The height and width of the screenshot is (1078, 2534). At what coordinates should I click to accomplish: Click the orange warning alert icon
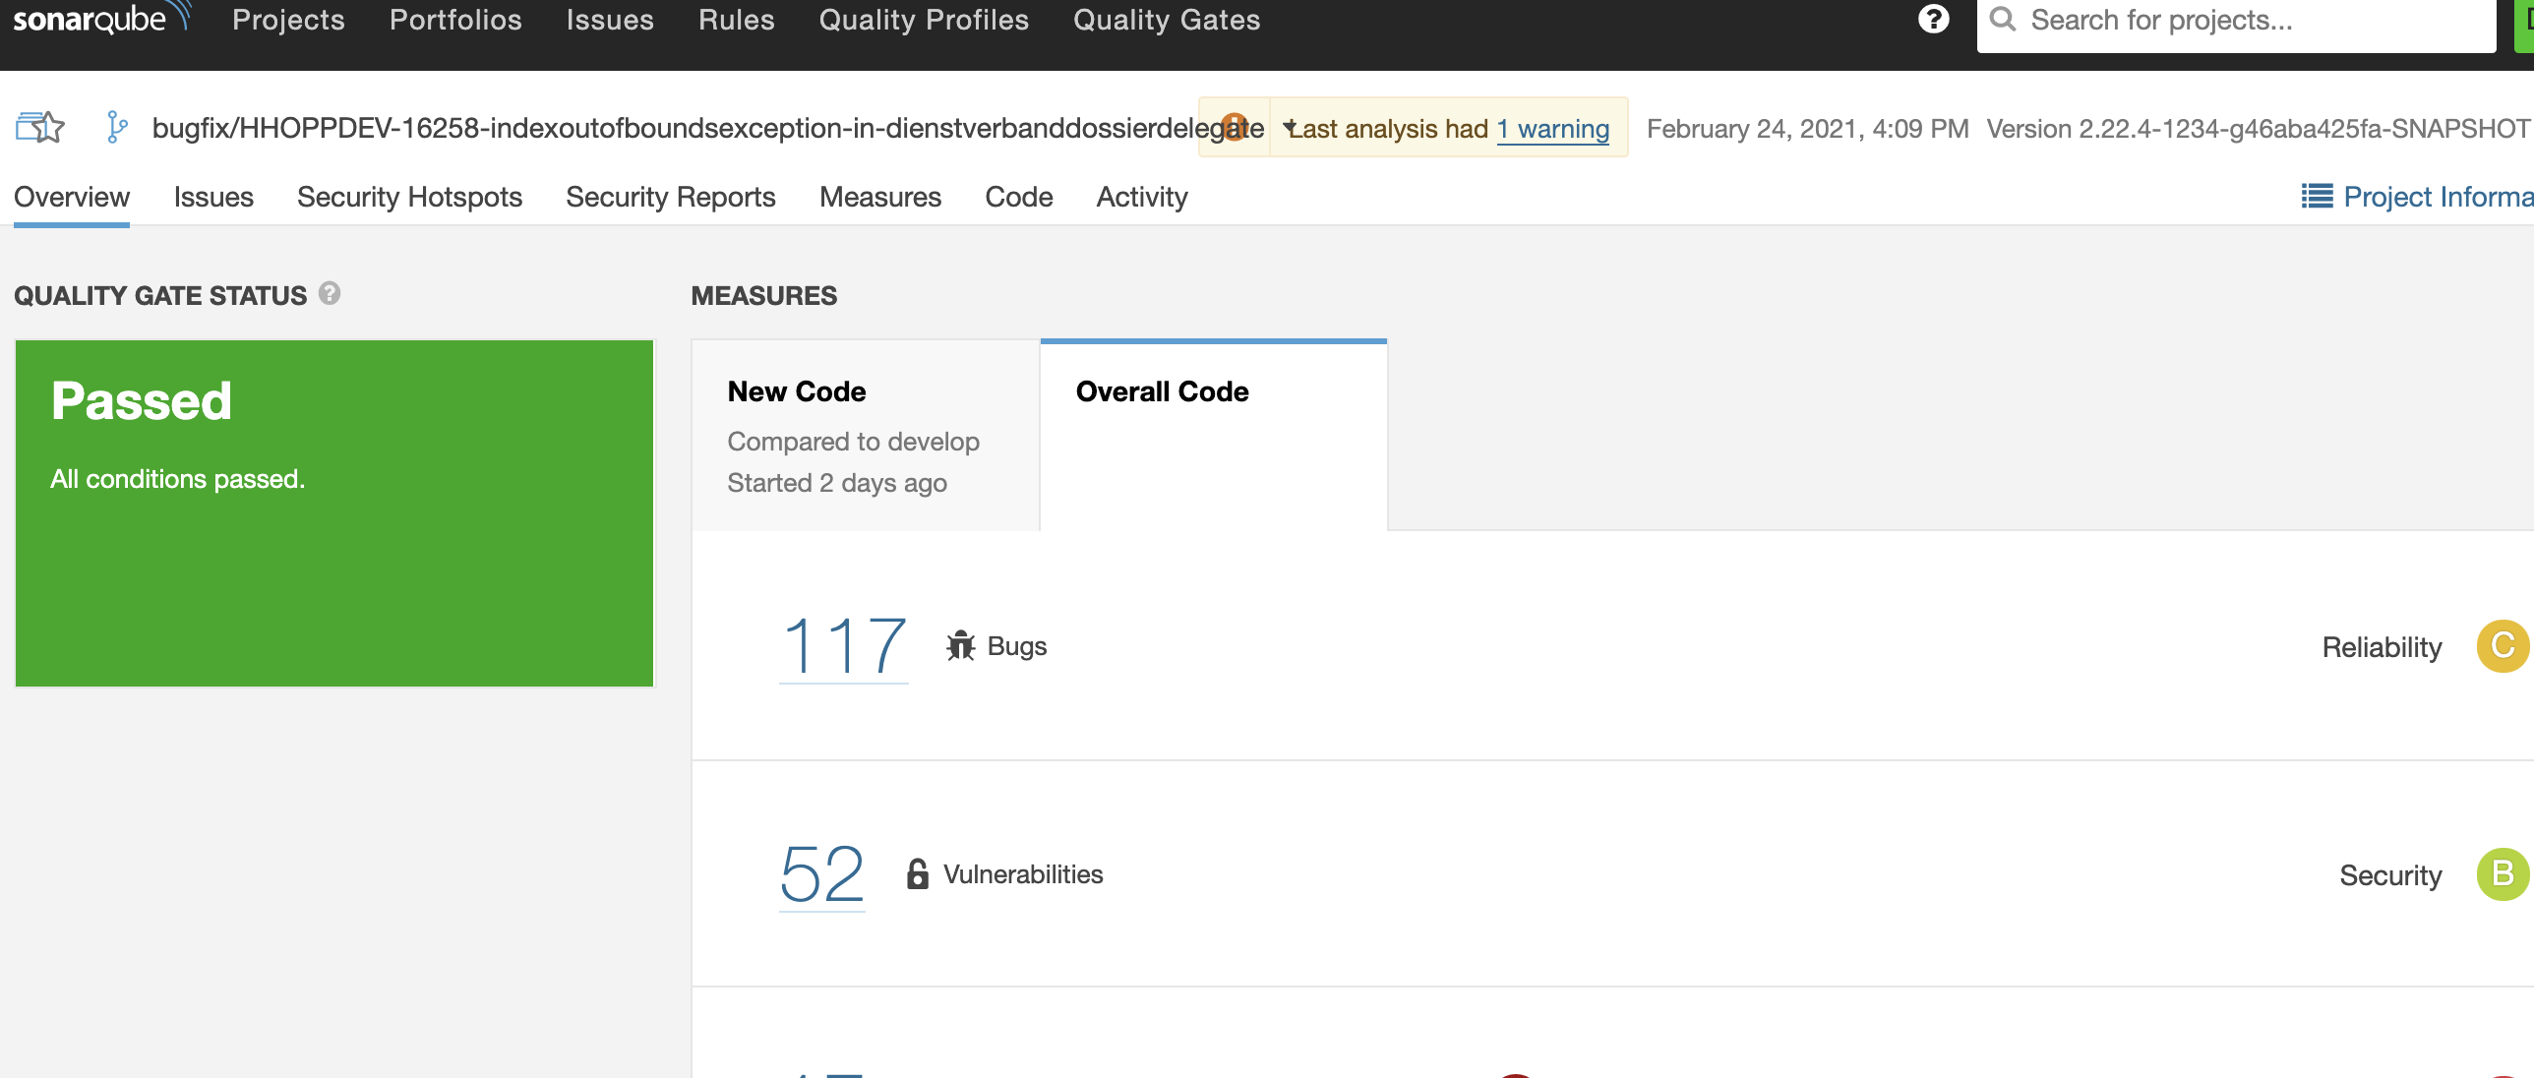pos(1234,127)
